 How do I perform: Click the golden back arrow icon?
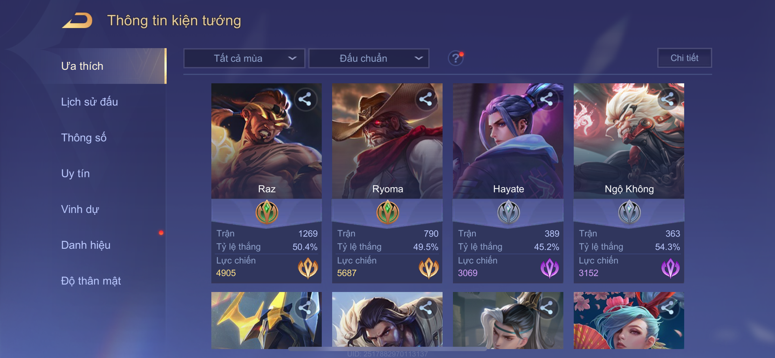[x=77, y=20]
